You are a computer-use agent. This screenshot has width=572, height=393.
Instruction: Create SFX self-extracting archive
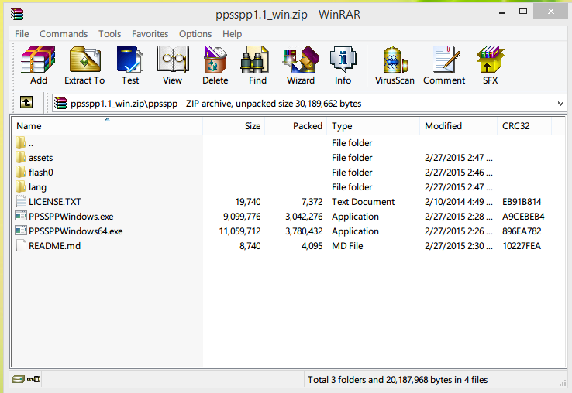pos(490,65)
